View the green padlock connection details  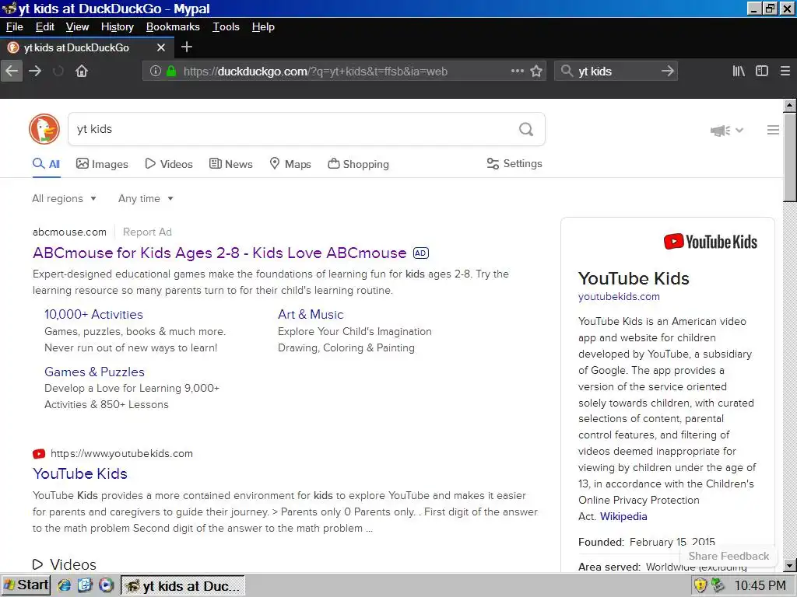[x=171, y=71]
